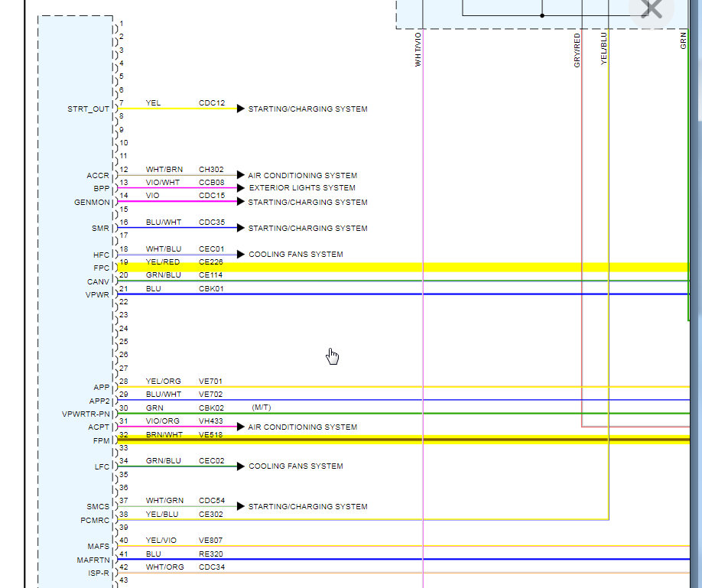702x588 pixels.
Task: Click the WHT/ORG CDC34 wire label
Action: click(185, 567)
